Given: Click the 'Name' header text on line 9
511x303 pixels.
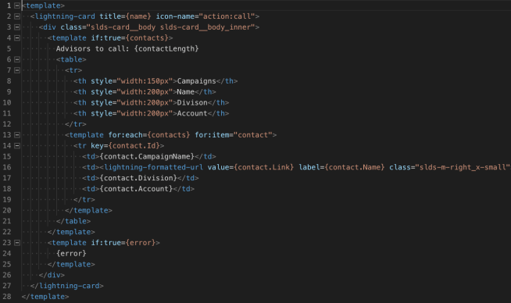Looking at the screenshot, I should (186, 91).
